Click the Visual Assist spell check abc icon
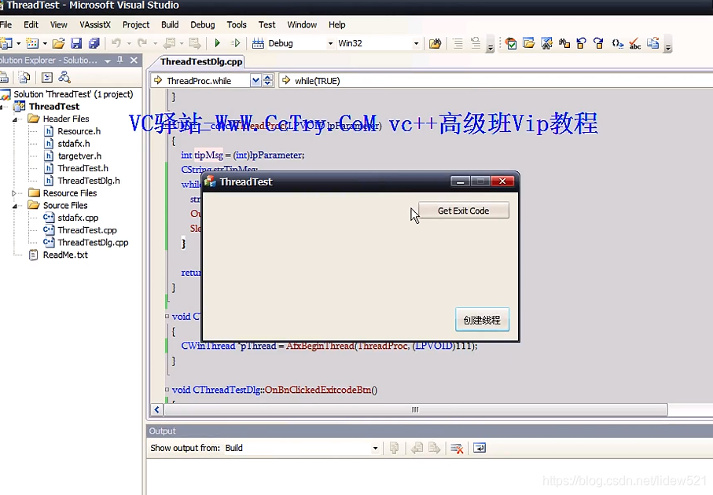This screenshot has height=495, width=713. [635, 44]
